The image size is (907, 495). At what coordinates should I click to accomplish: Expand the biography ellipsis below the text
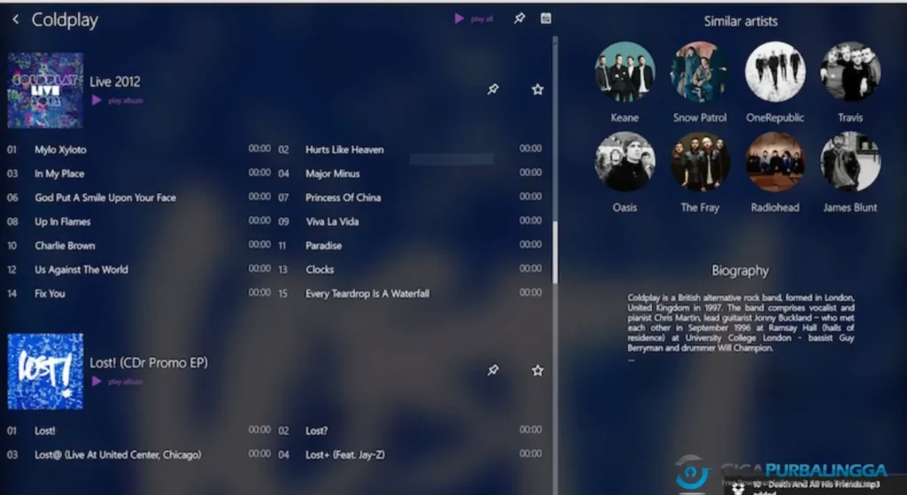point(631,360)
